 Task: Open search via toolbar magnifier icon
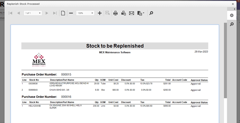tap(151, 13)
